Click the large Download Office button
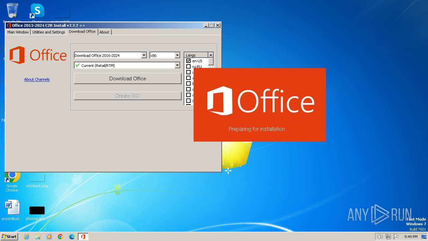Screen dimensions: 428x241 128,79
